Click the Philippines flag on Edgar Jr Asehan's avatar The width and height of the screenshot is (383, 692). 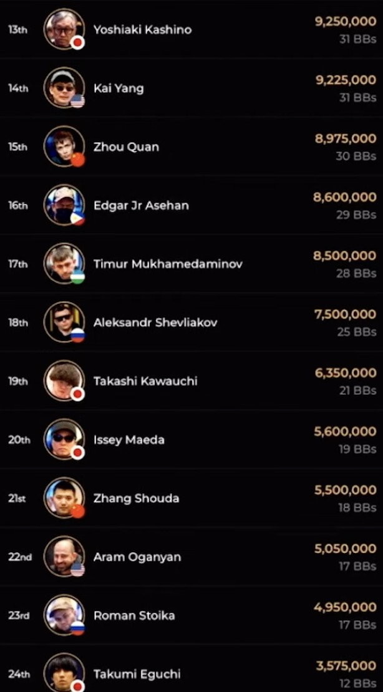point(77,218)
